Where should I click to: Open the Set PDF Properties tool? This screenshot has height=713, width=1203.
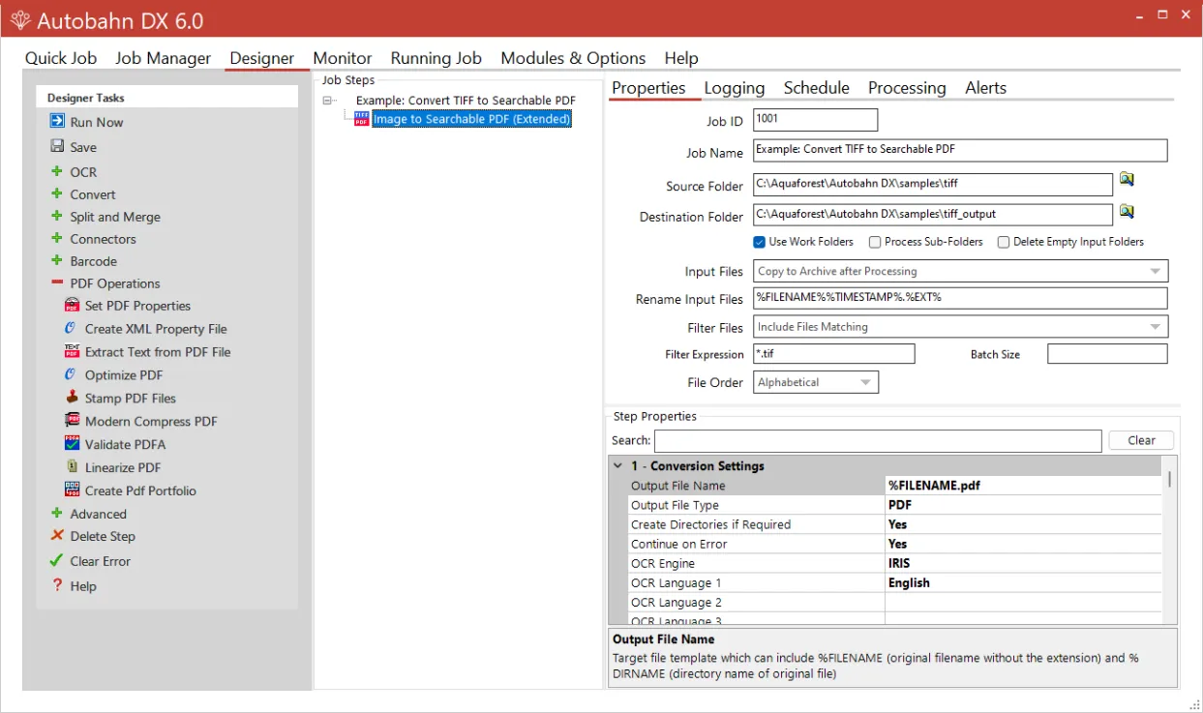pos(72,305)
